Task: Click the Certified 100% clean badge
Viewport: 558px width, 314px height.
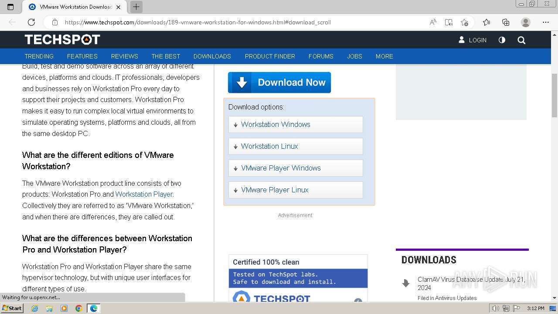Action: (298, 279)
